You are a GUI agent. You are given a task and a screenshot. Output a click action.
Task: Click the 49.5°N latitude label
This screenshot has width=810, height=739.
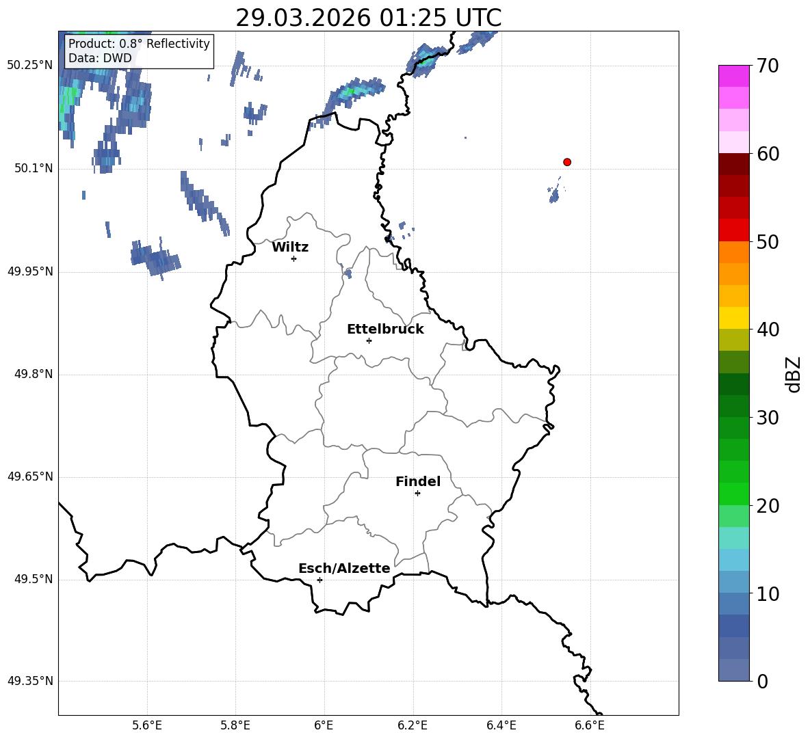[x=34, y=579]
